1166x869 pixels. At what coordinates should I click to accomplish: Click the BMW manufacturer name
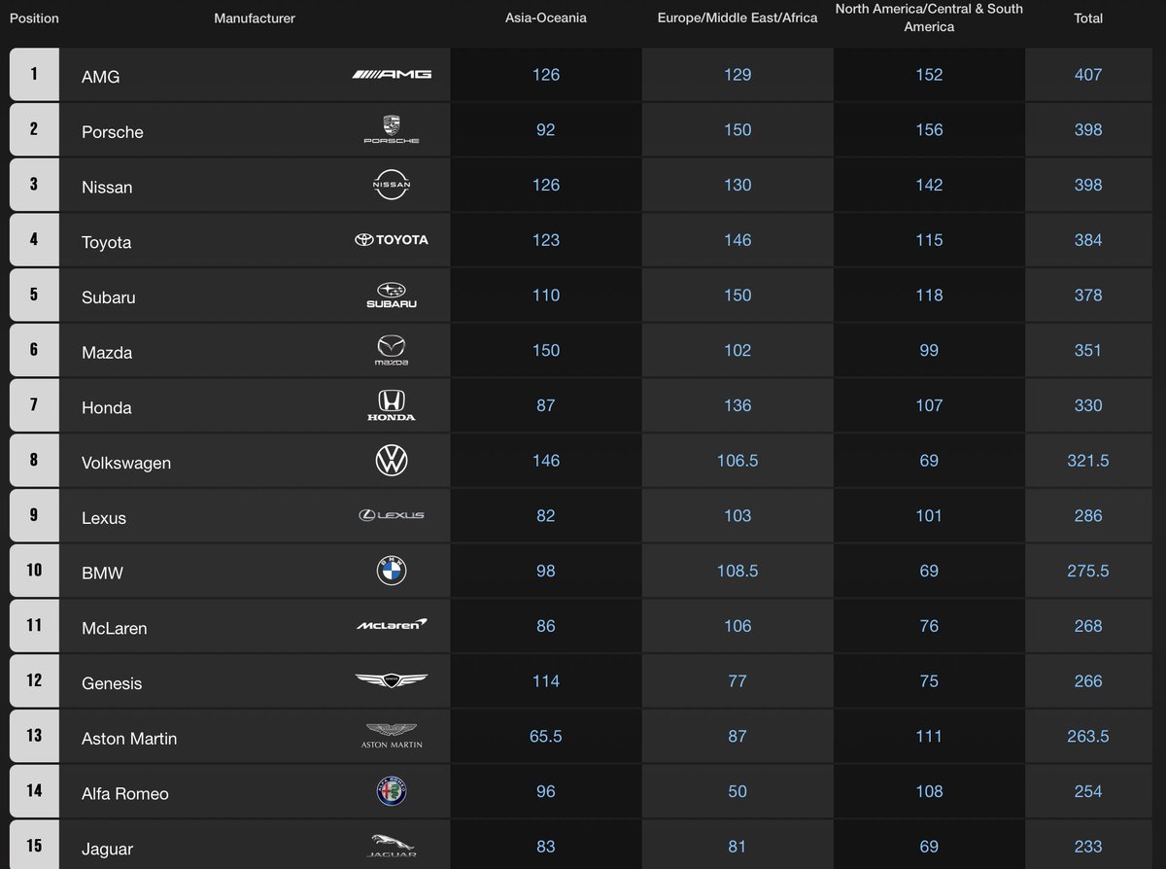pyautogui.click(x=103, y=573)
